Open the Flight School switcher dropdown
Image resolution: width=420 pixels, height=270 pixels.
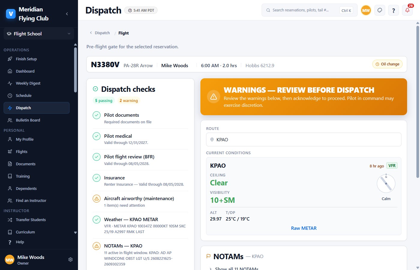(39, 34)
